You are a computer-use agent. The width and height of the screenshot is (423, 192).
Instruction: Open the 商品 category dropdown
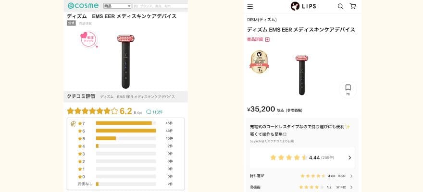(x=117, y=6)
